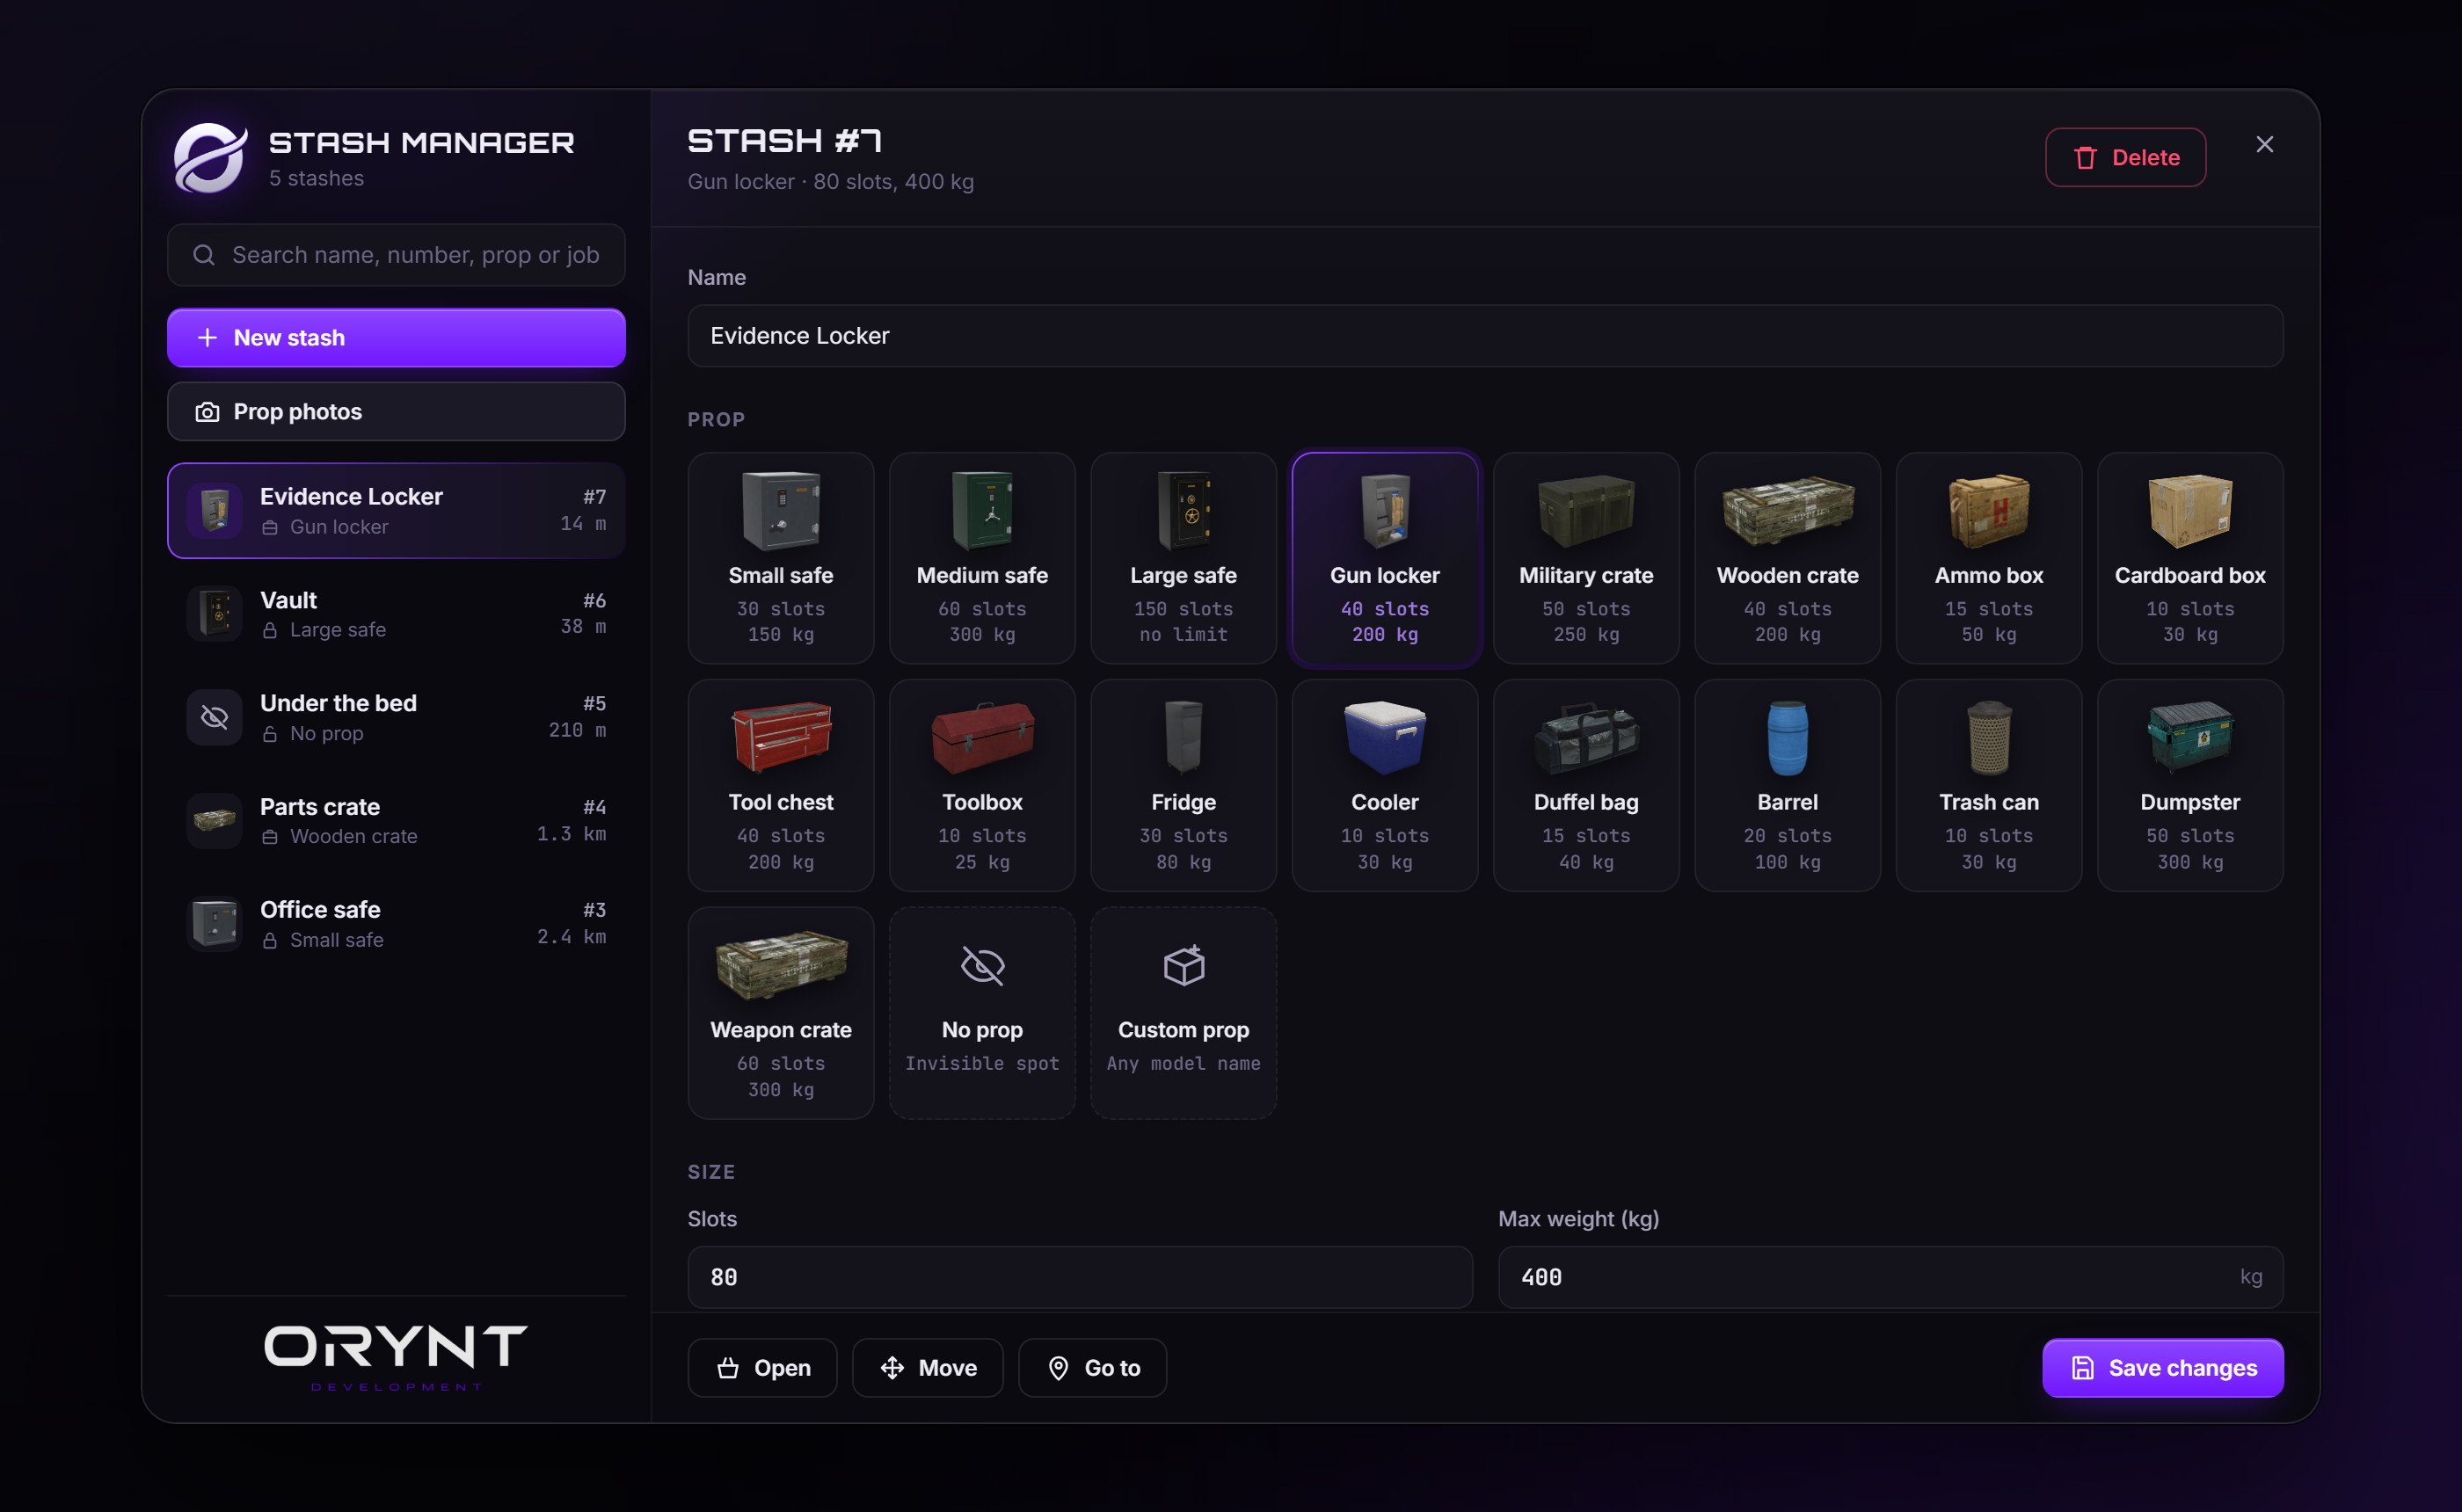
Task: Choose the Military crate prop
Action: 1586,557
